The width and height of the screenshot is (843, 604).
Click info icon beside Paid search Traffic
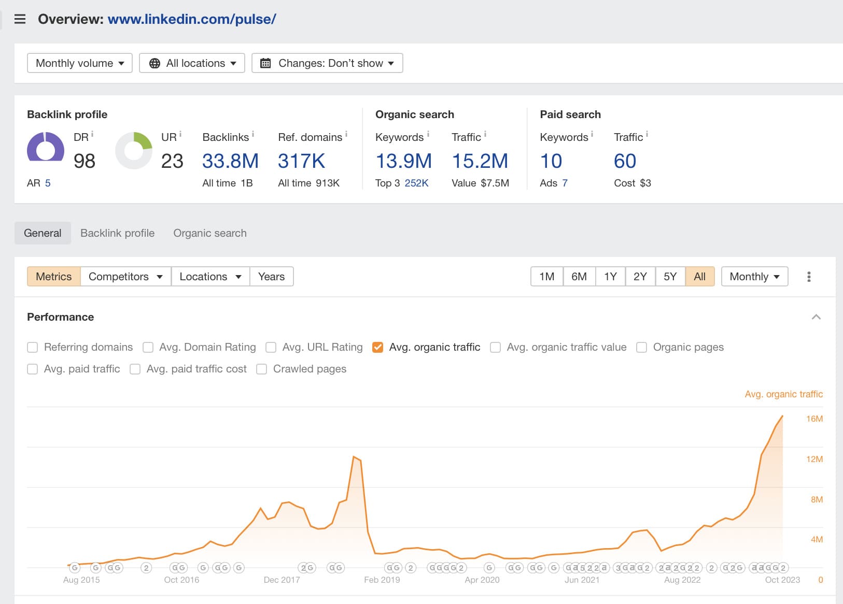point(647,134)
